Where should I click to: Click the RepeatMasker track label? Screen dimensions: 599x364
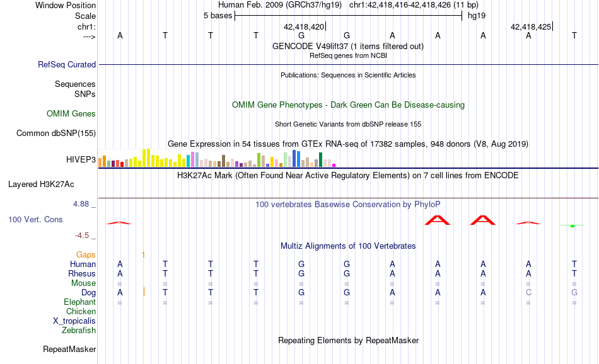(x=69, y=349)
